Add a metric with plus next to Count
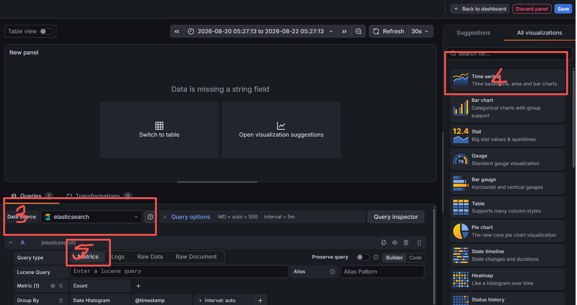Viewport: 577px width, 305px height. [x=138, y=286]
